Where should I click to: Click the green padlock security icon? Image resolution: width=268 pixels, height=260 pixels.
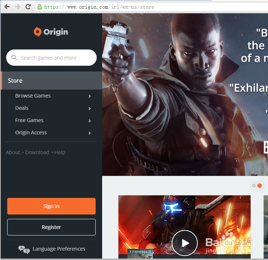click(x=39, y=7)
